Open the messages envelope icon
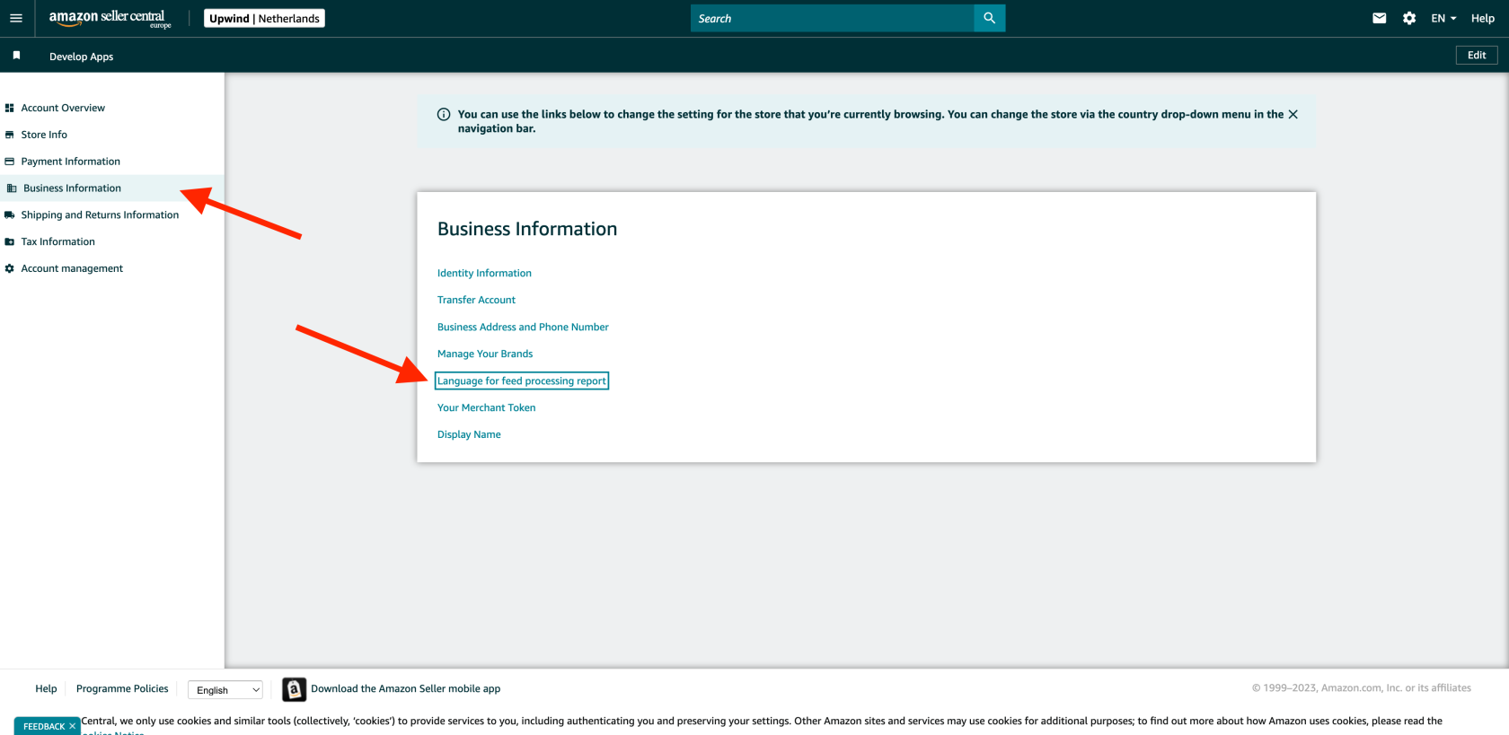 1380,18
